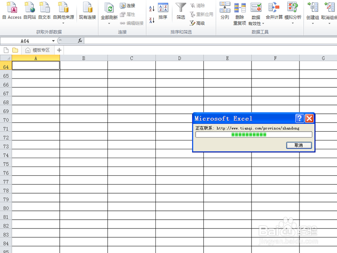Add a new tab with plus button
Screen dimensions: 337x253
(x=59, y=50)
